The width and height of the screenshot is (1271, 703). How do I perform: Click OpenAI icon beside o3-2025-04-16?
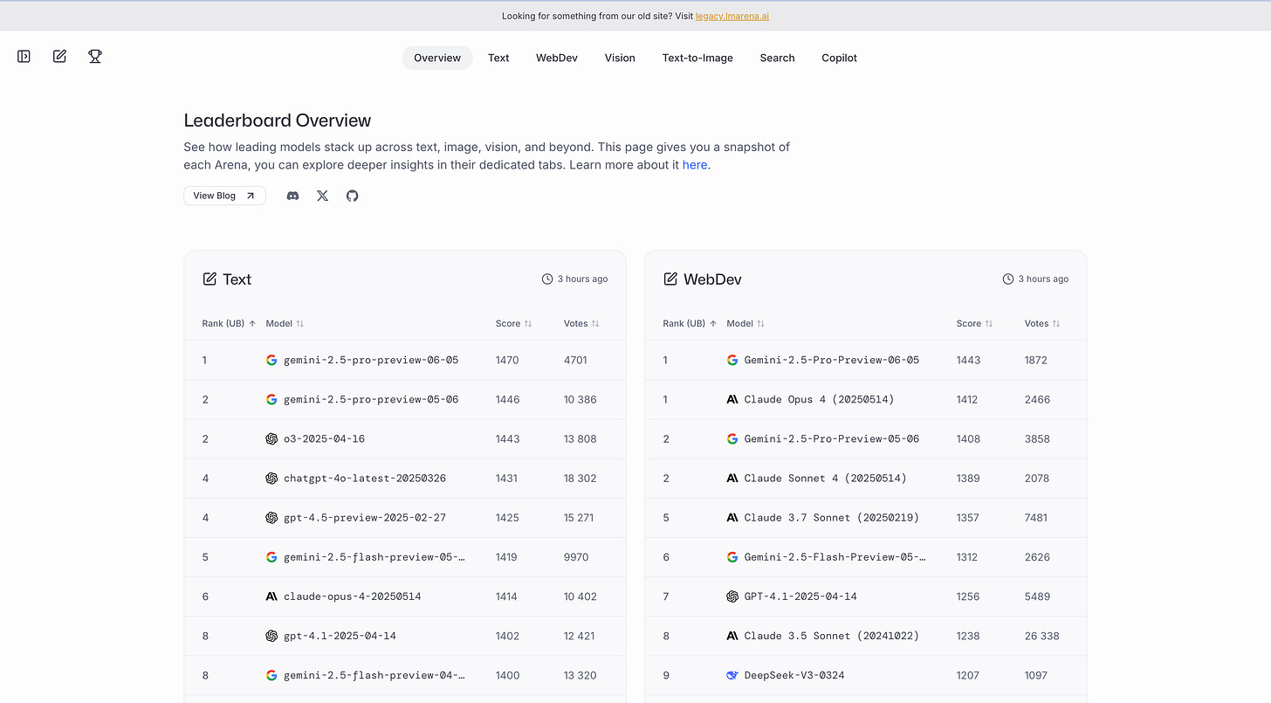coord(271,438)
